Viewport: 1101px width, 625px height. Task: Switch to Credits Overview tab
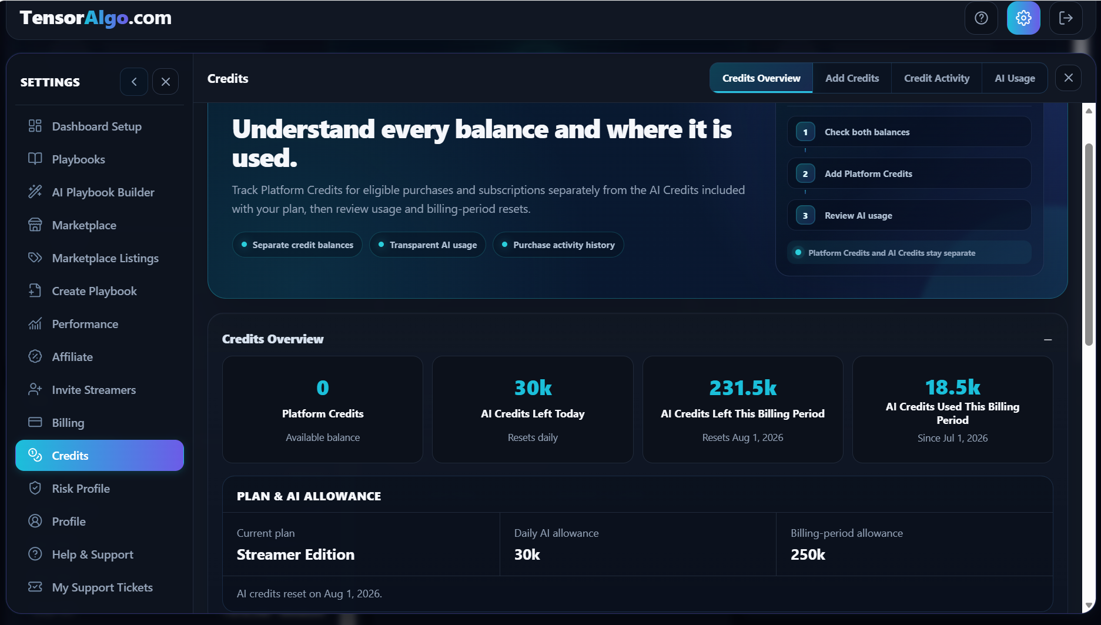[761, 78]
